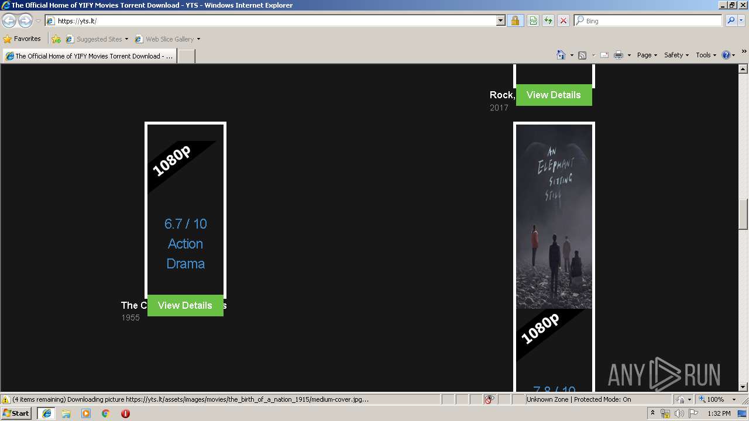The width and height of the screenshot is (749, 421).
Task: Click the Drama genre label
Action: (185, 264)
